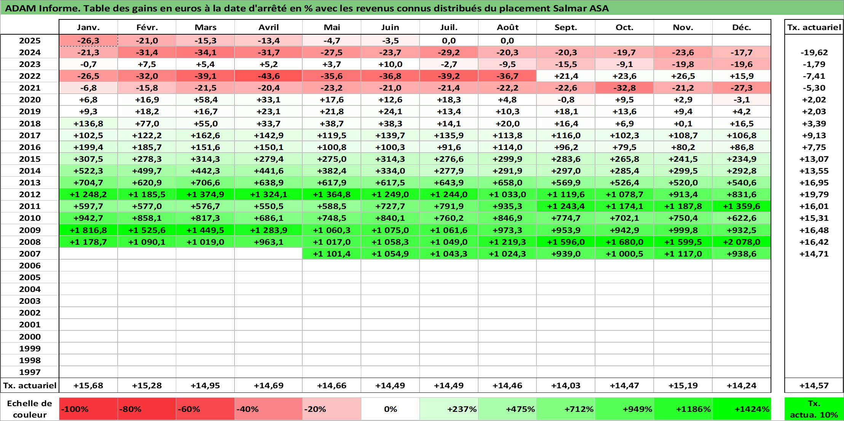
Task: Select the cell +162,6 in 2017
Action: click(x=205, y=135)
